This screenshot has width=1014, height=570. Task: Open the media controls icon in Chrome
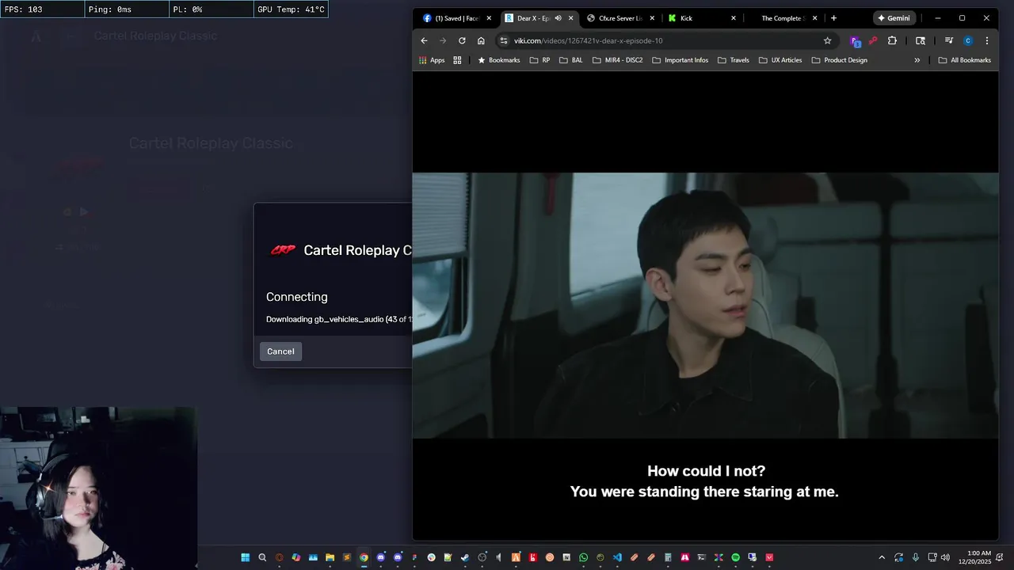pos(948,40)
